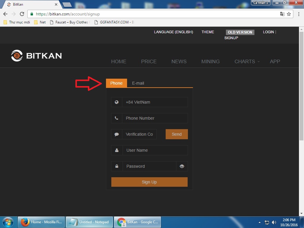
Task: Open the THEME option
Action: (208, 32)
